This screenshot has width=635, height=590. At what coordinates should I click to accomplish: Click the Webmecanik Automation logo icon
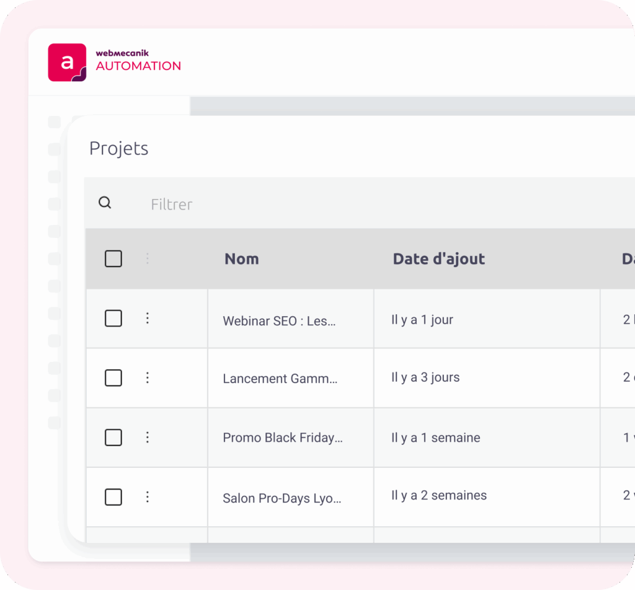[67, 63]
